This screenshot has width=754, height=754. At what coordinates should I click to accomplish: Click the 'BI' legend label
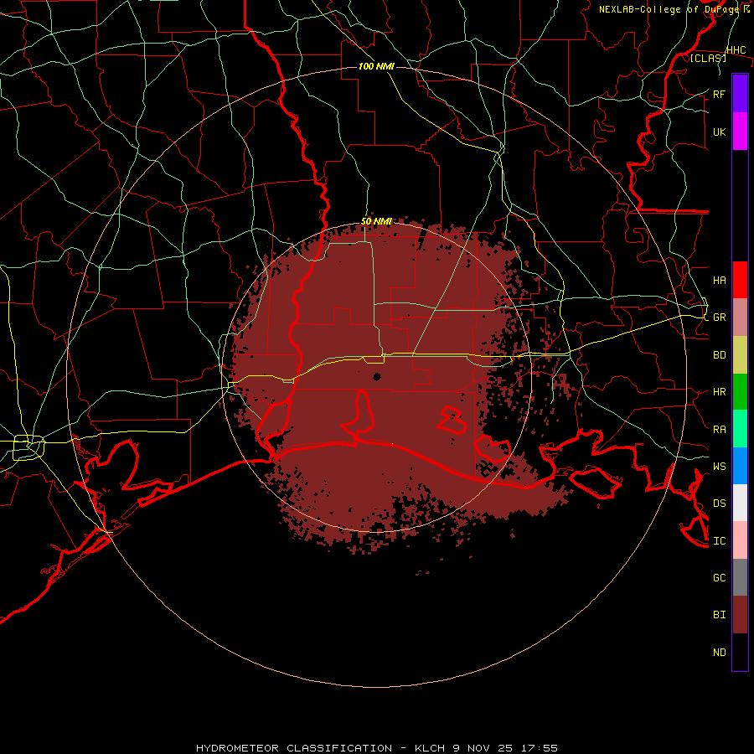(x=720, y=615)
